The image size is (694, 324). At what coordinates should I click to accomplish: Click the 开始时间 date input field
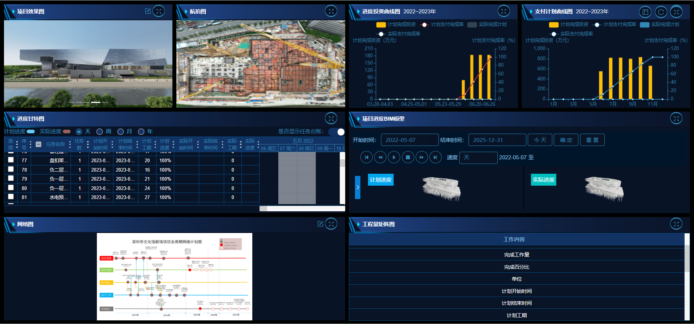pos(409,140)
